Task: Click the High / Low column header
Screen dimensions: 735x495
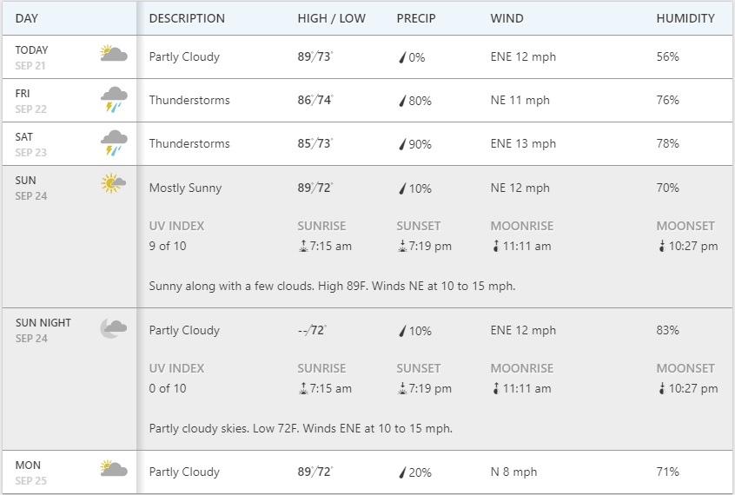Action: tap(331, 18)
